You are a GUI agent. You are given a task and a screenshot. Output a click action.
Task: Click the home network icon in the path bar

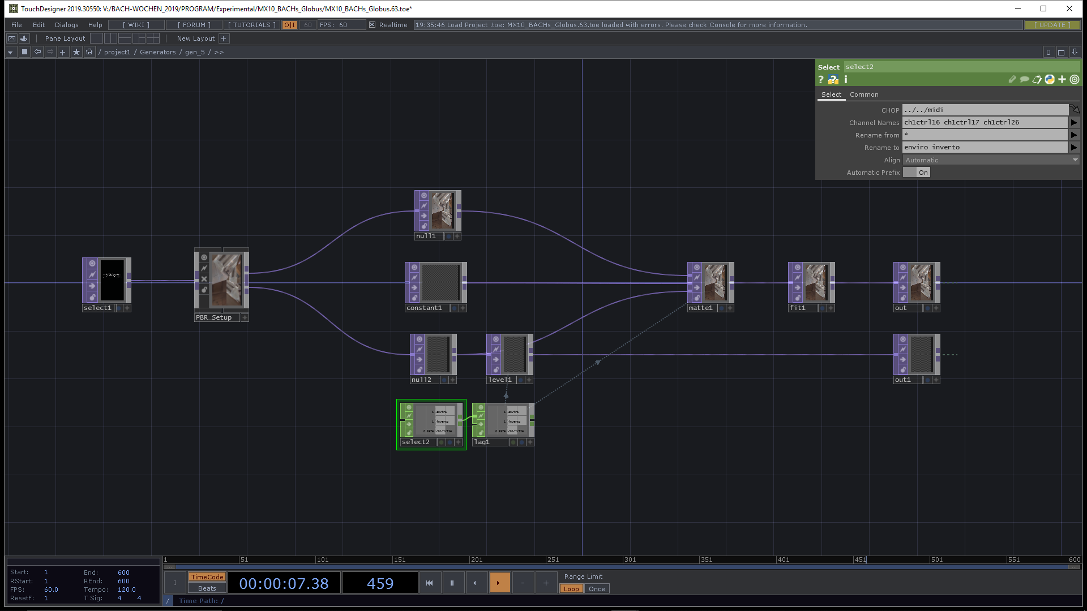tap(89, 52)
